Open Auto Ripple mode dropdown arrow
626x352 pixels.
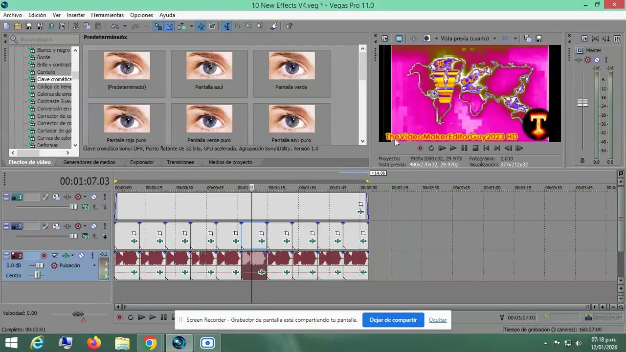coord(191,26)
